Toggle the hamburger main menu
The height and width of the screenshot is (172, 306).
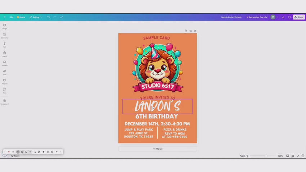point(5,17)
